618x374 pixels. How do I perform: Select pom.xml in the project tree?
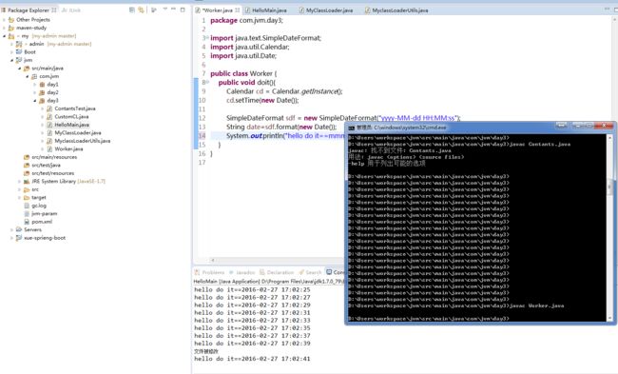42,222
